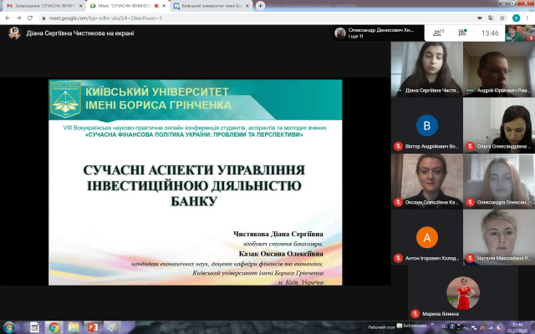Click the muted mic icon on Оксана Олексіївна's tile
Viewport: 535px width, 334px height.
[399, 203]
